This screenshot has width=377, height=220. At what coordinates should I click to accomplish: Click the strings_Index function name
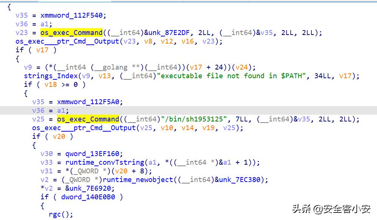point(51,76)
